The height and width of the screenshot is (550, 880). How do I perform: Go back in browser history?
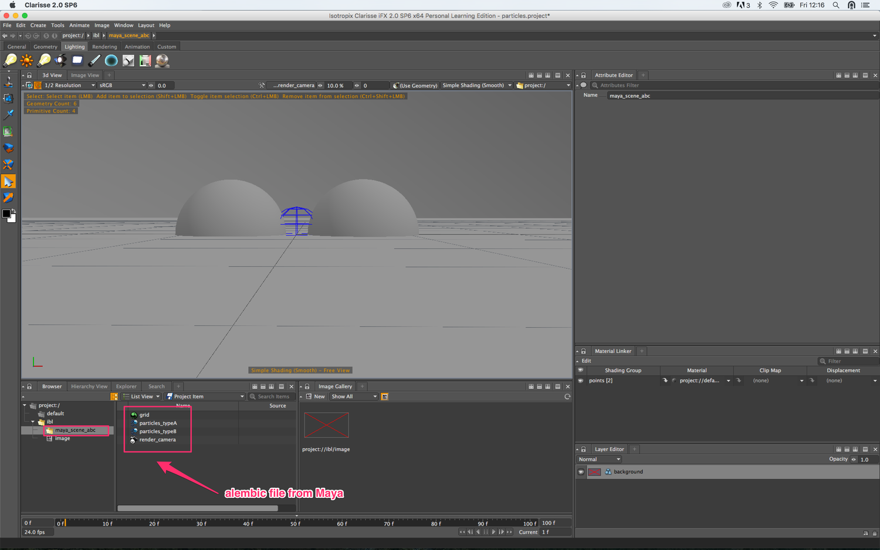5,36
